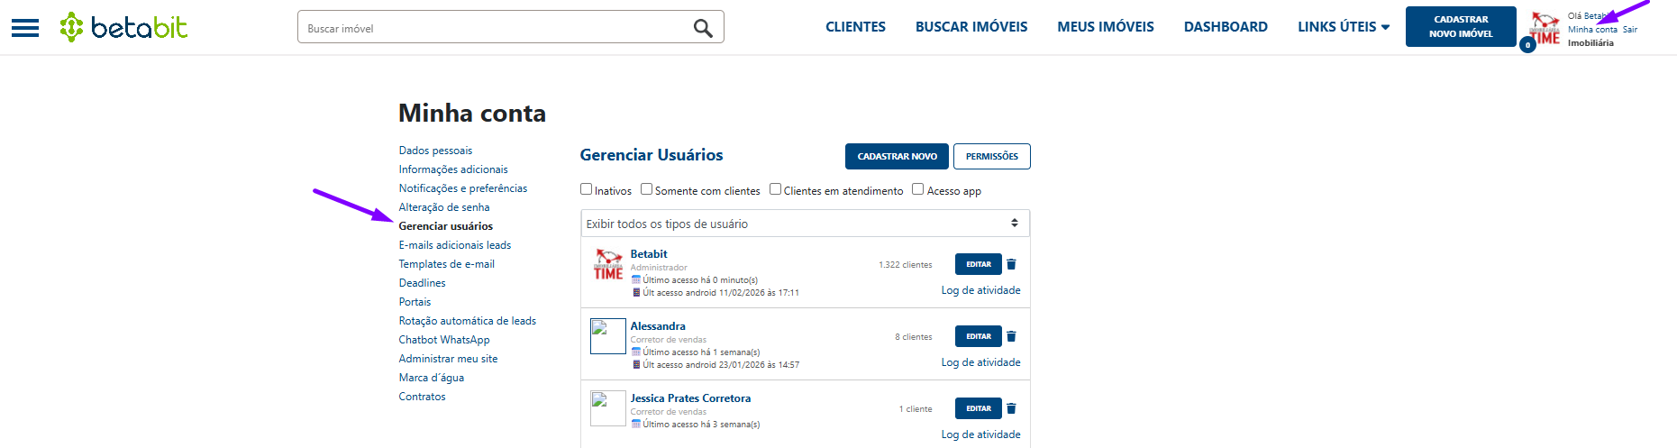Click the Cadastrar Novo button

click(897, 156)
